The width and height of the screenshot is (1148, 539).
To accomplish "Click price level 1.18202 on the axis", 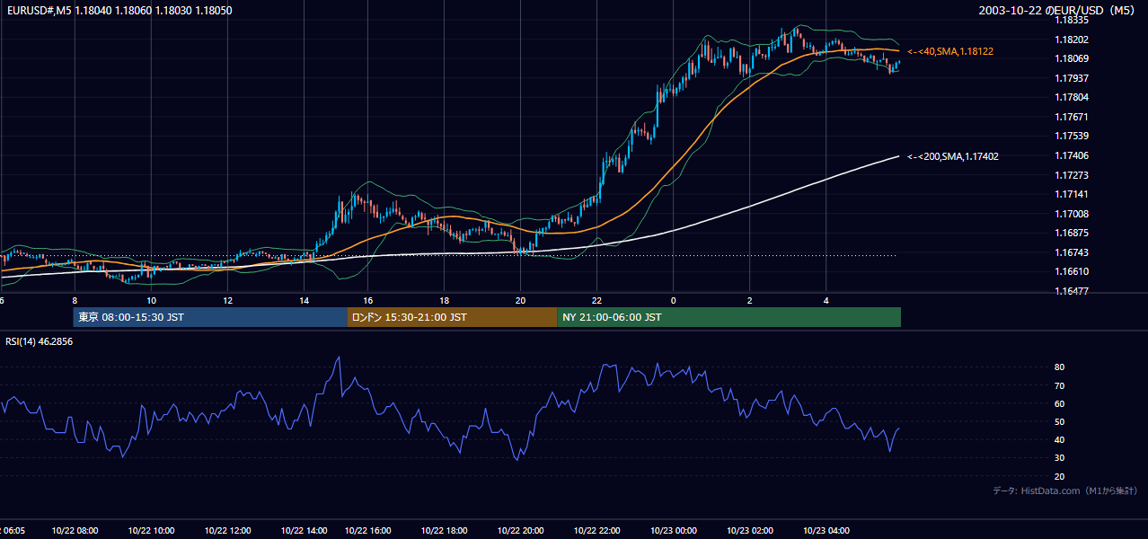I will coord(1071,40).
